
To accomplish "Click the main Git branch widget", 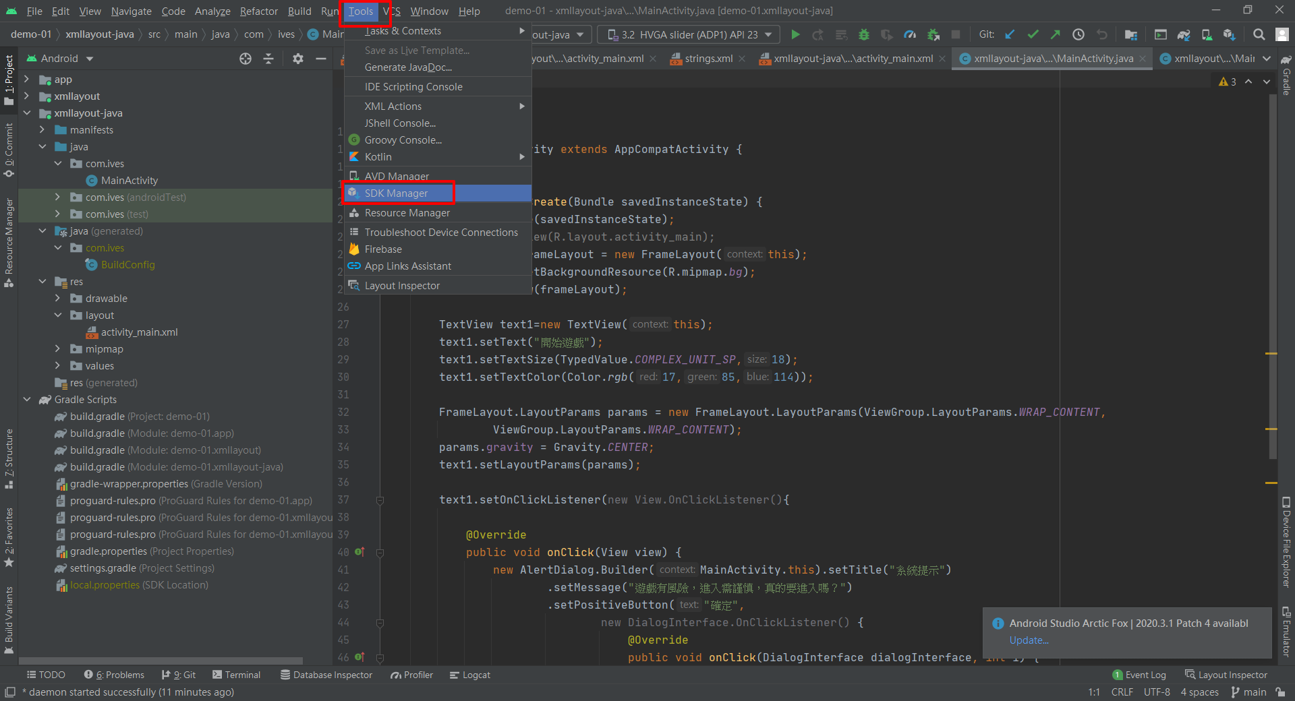I will (x=1248, y=692).
